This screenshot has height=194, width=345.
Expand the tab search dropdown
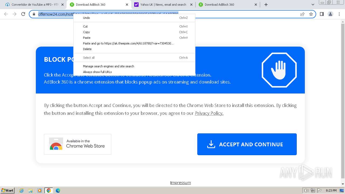[313, 5]
